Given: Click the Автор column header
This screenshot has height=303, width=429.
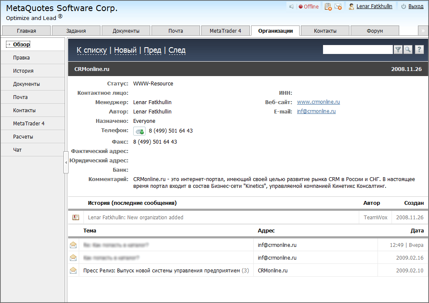Looking at the screenshot, I should pyautogui.click(x=372, y=203).
